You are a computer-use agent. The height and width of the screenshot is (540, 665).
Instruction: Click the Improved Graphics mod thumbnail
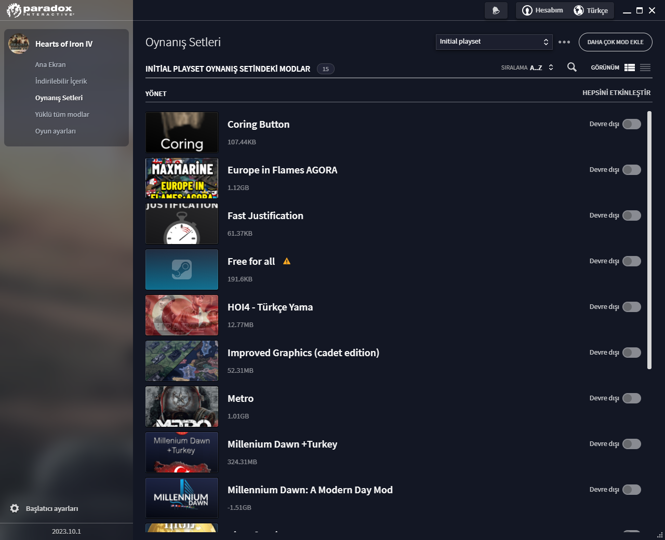[x=182, y=361]
